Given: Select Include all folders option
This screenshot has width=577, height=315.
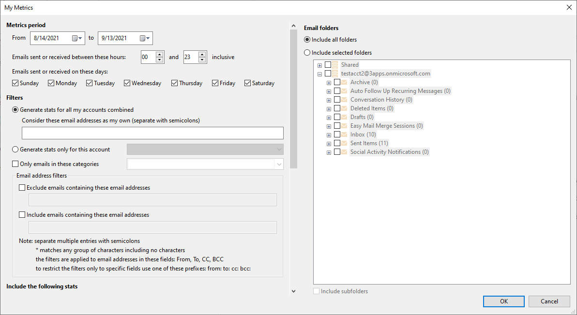Looking at the screenshot, I should click(x=307, y=39).
